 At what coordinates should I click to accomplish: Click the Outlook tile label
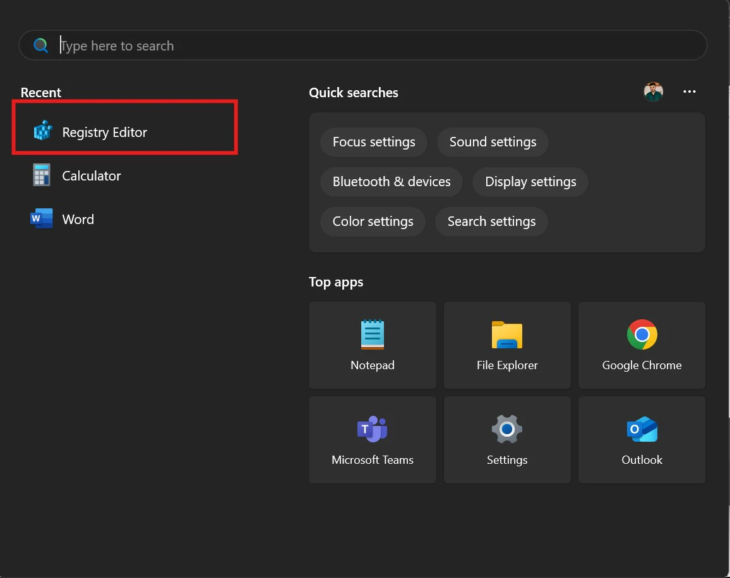642,460
